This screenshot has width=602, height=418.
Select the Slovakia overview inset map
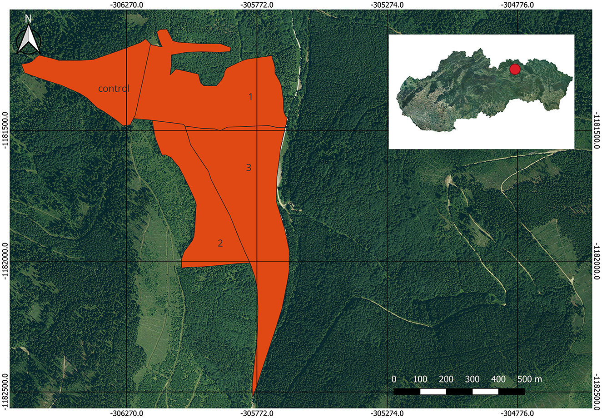pyautogui.click(x=482, y=91)
